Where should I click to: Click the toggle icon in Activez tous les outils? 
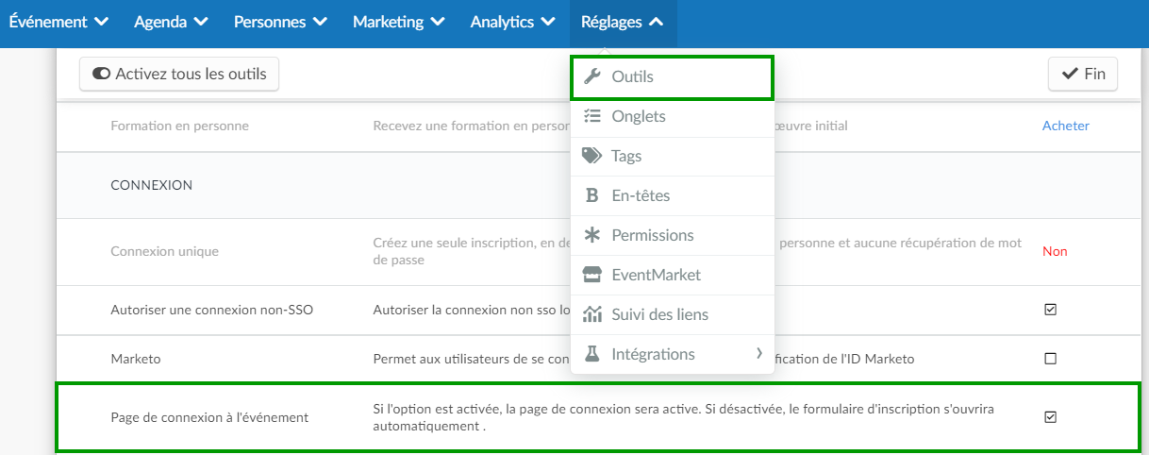(x=102, y=74)
